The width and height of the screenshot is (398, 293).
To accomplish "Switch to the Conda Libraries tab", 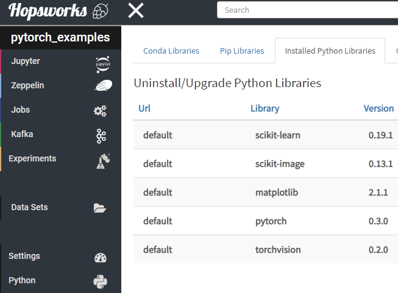I will click(x=171, y=51).
